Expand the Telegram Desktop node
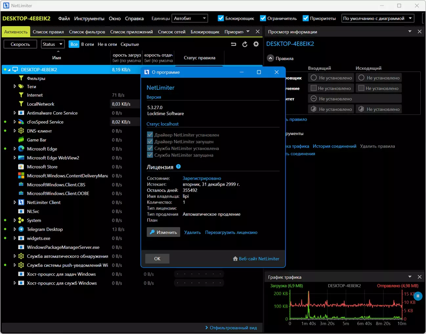 click(15, 229)
